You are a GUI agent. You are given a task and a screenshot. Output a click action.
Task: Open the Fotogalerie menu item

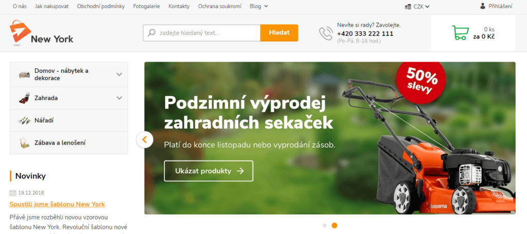tap(147, 6)
